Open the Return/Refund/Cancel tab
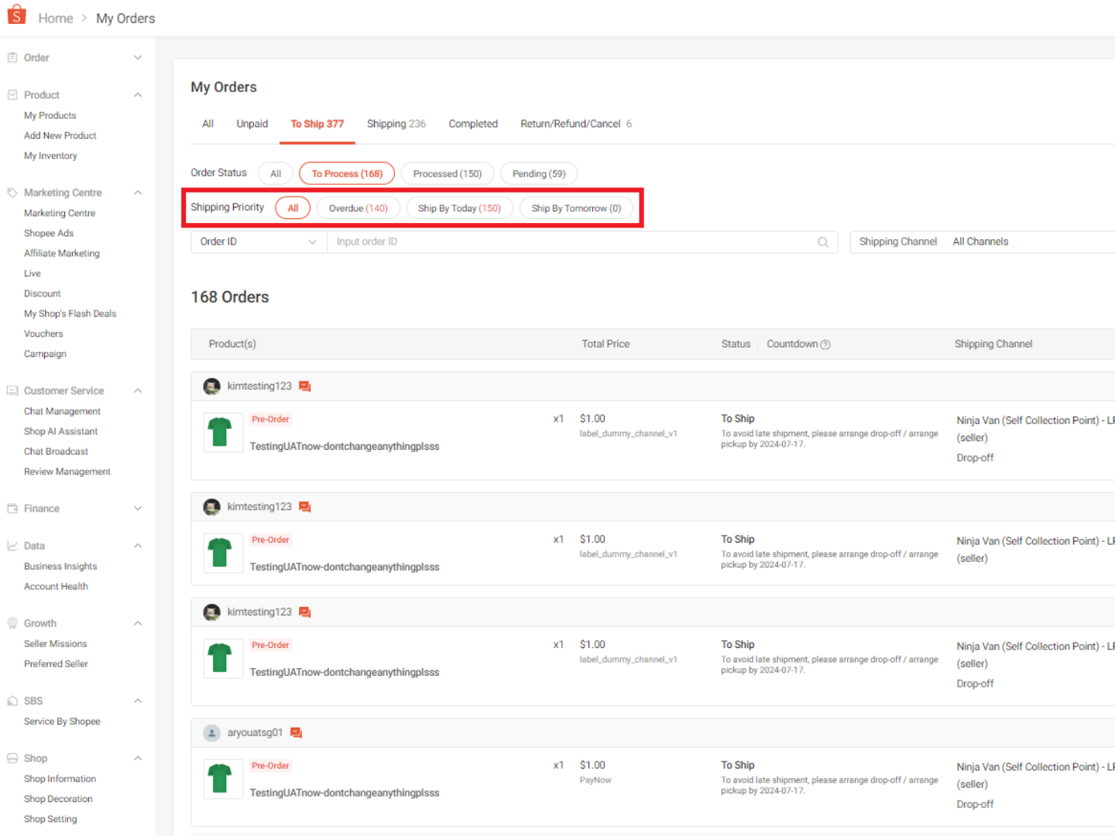Viewport: 1115px width, 836px height. (x=575, y=124)
